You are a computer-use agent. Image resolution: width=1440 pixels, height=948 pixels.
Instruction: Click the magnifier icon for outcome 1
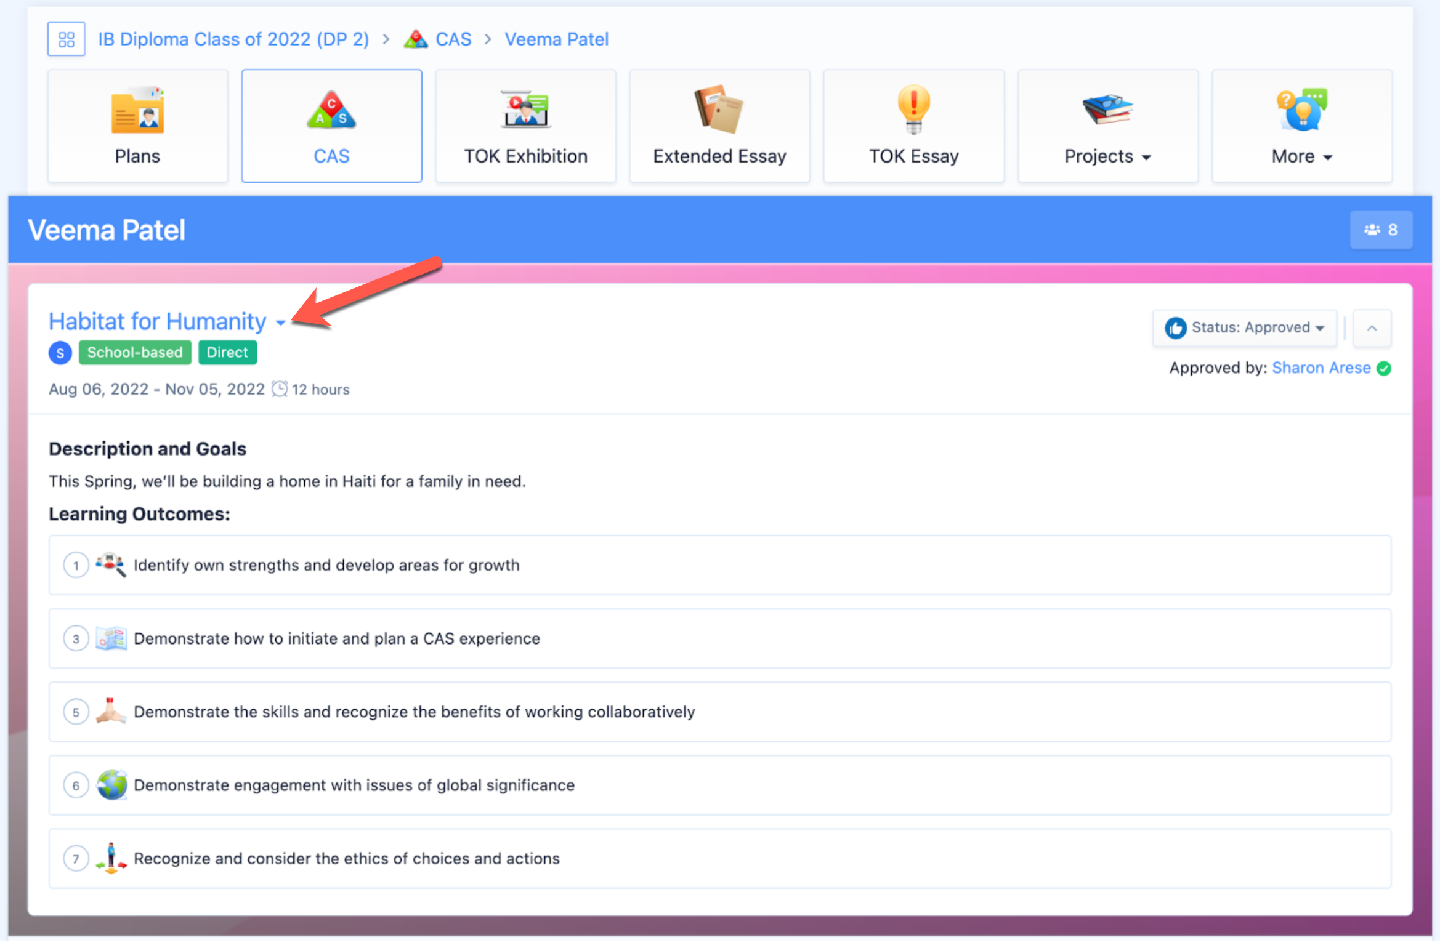point(111,565)
